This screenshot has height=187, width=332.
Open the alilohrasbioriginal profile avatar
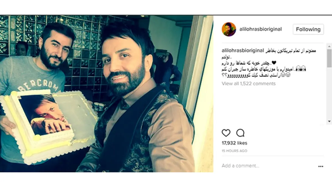click(229, 29)
